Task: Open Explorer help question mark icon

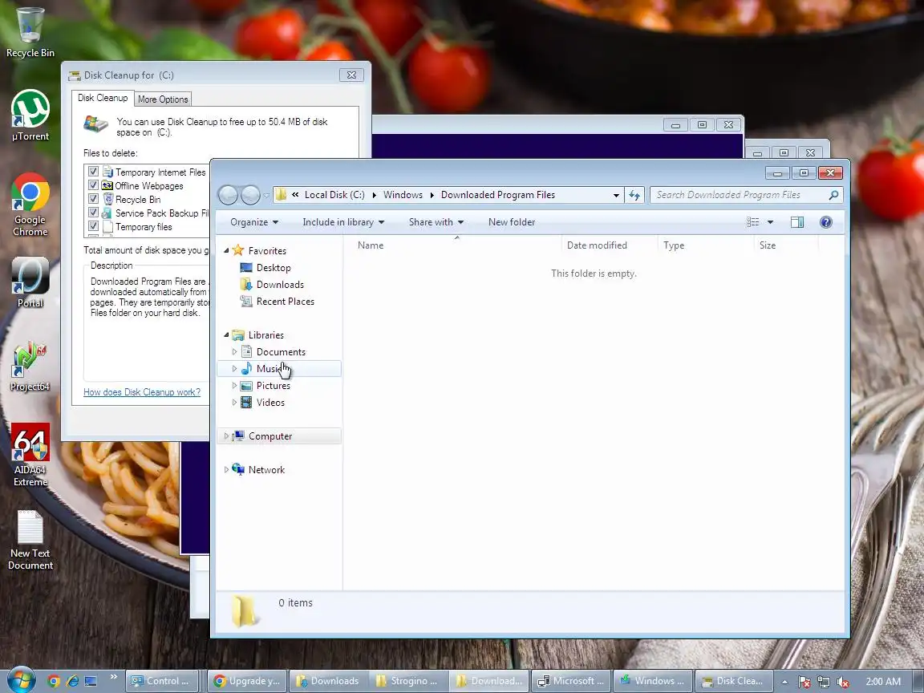Action: click(826, 222)
